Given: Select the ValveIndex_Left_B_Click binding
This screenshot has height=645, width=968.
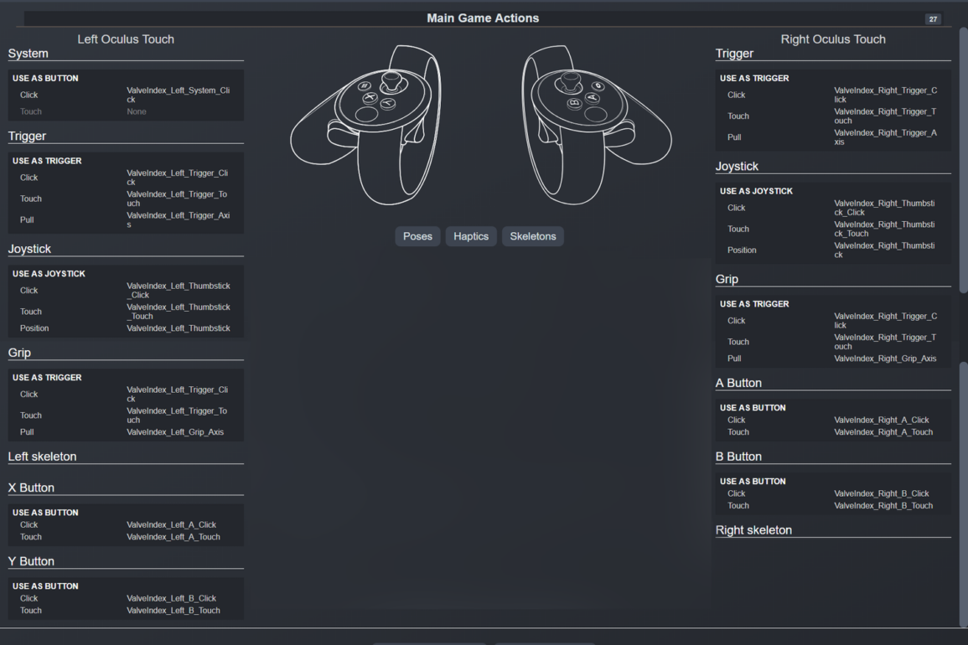Looking at the screenshot, I should [x=172, y=599].
